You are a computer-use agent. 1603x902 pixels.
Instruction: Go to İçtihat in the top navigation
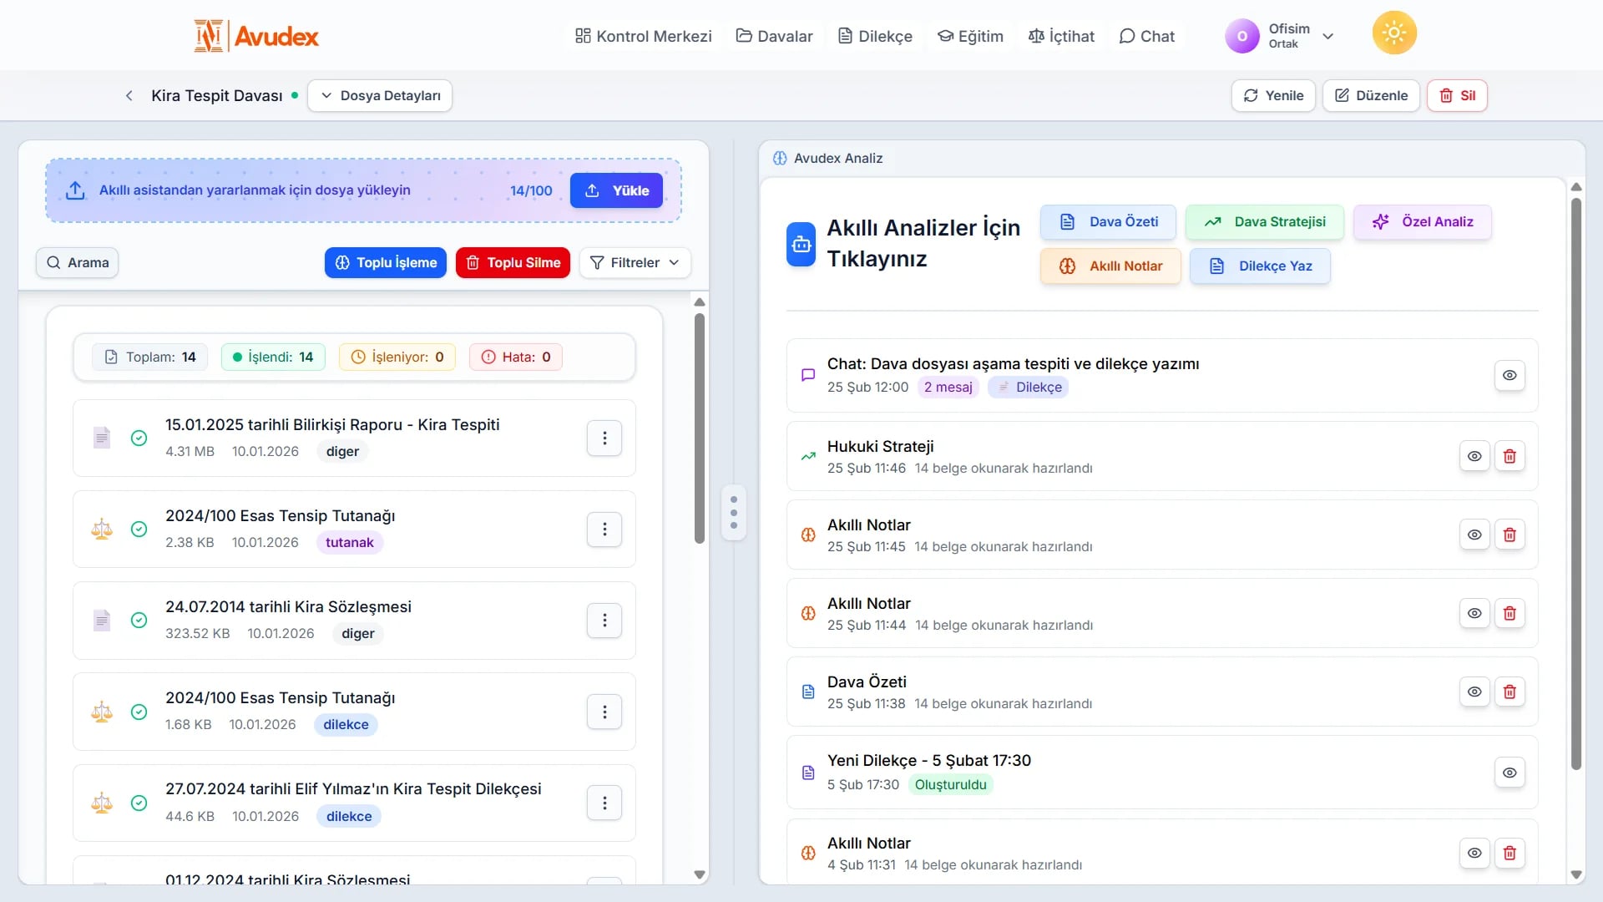click(x=1061, y=36)
